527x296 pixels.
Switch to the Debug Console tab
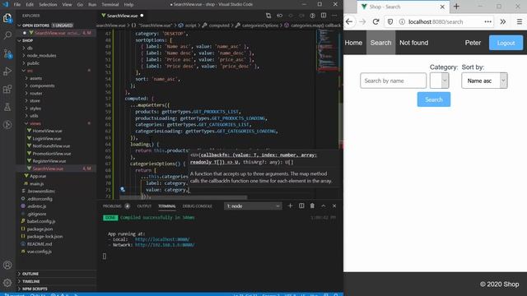click(198, 206)
